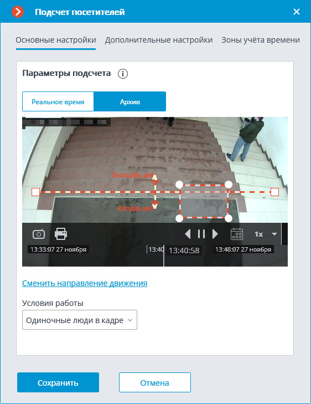Step forward with the right arrow

(x=215, y=234)
